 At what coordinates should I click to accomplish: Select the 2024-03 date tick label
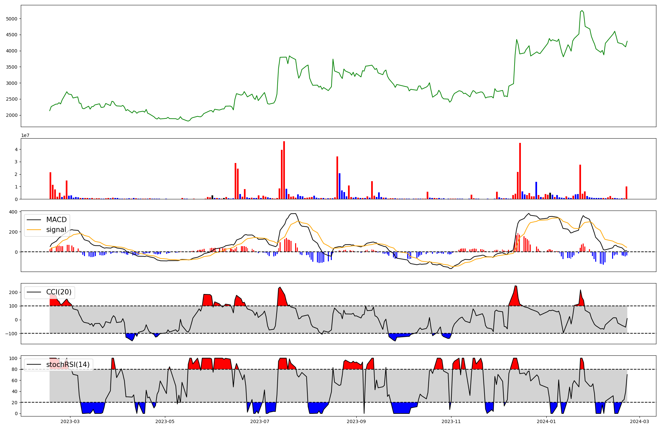[640, 421]
